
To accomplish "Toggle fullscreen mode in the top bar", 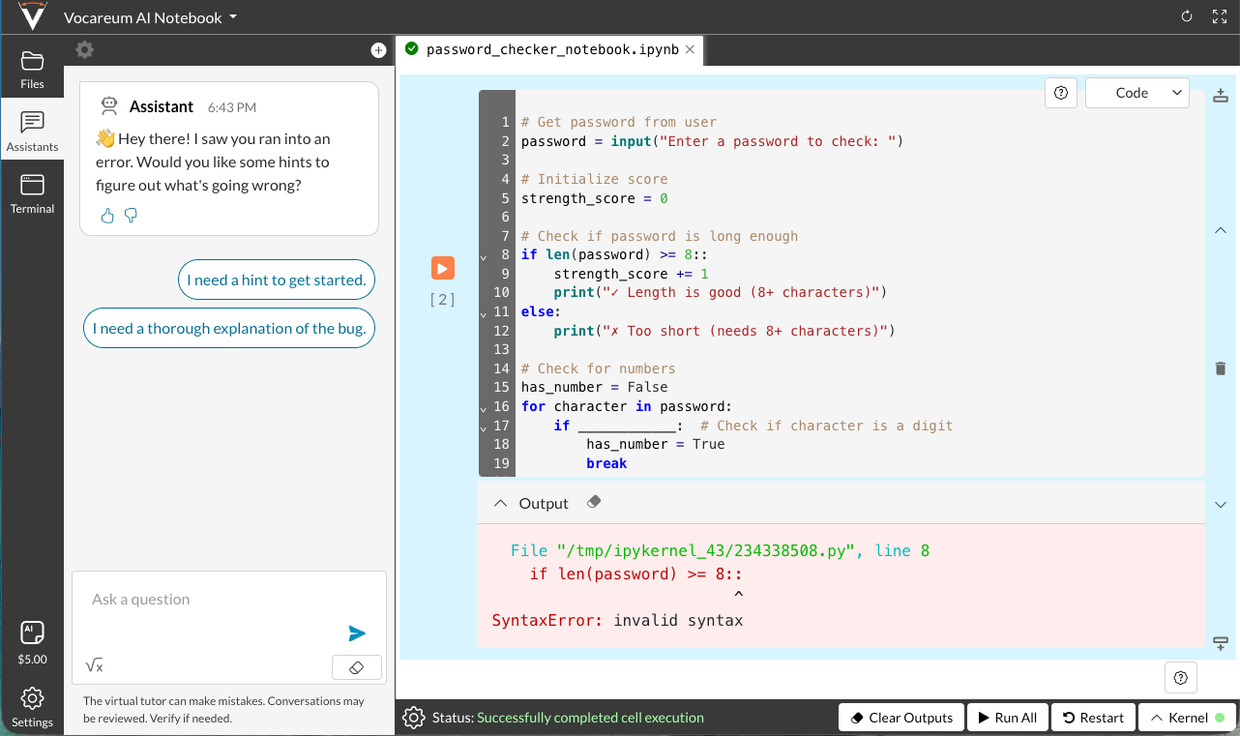I will click(1219, 16).
